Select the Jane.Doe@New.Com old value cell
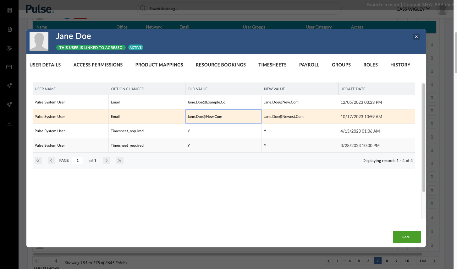 [x=223, y=117]
